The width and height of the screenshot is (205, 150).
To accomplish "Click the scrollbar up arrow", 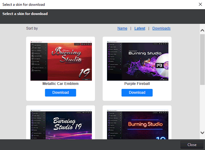I will [x=202, y=31].
